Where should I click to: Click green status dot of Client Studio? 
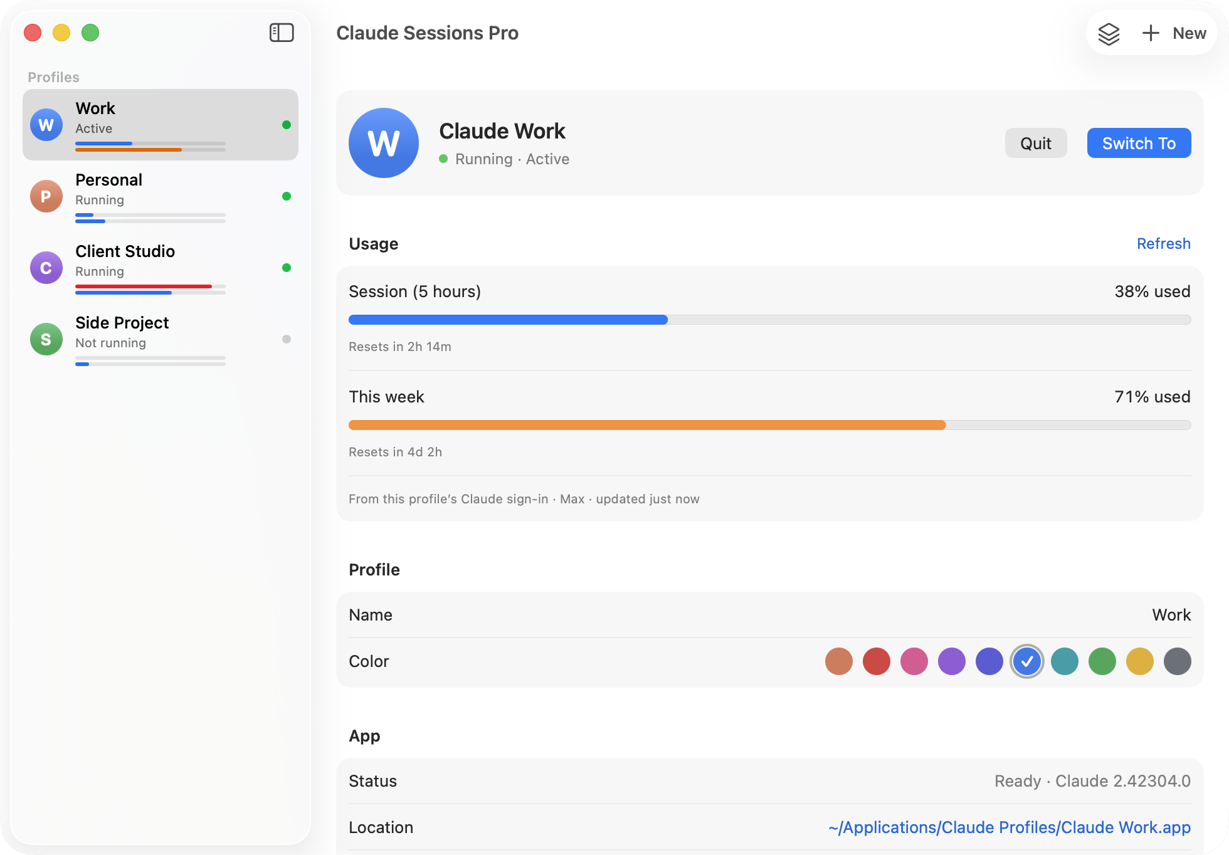(x=287, y=268)
